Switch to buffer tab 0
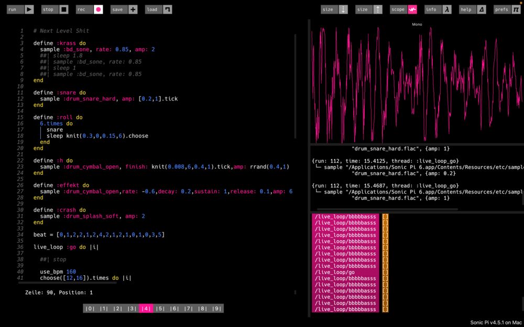 [90, 309]
